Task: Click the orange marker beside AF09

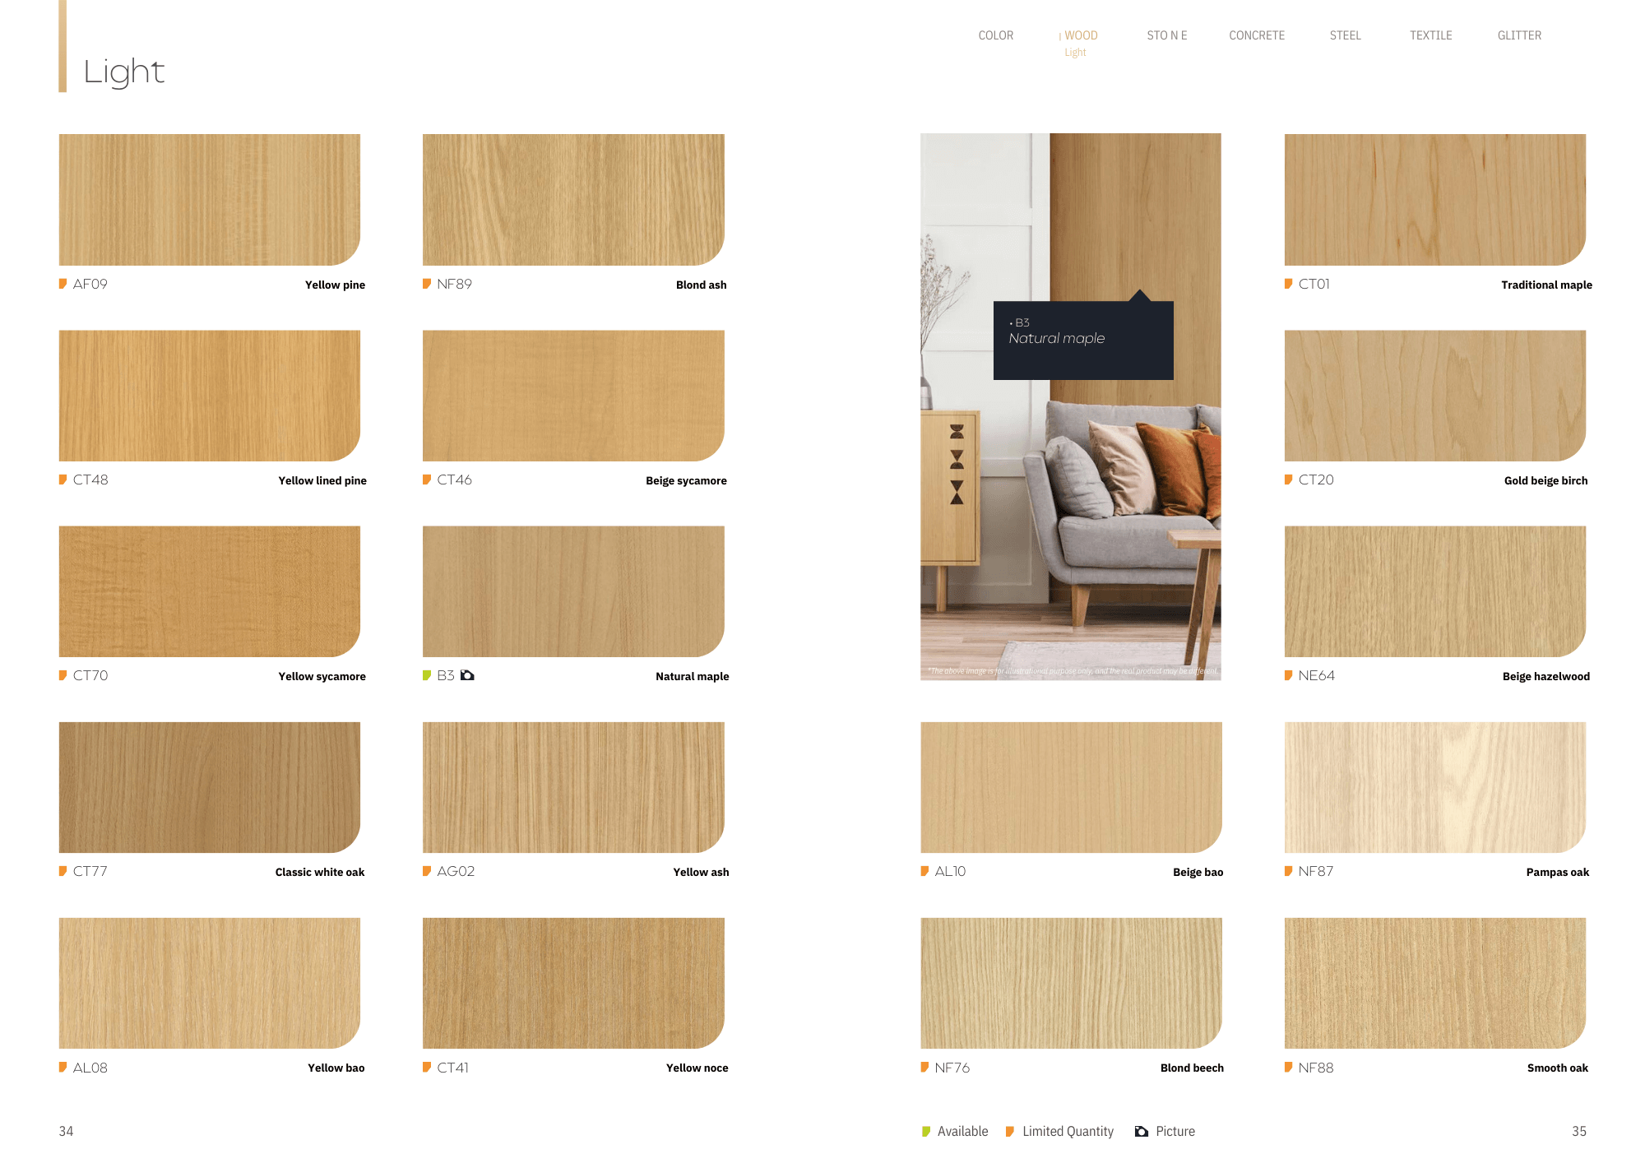Action: tap(63, 284)
